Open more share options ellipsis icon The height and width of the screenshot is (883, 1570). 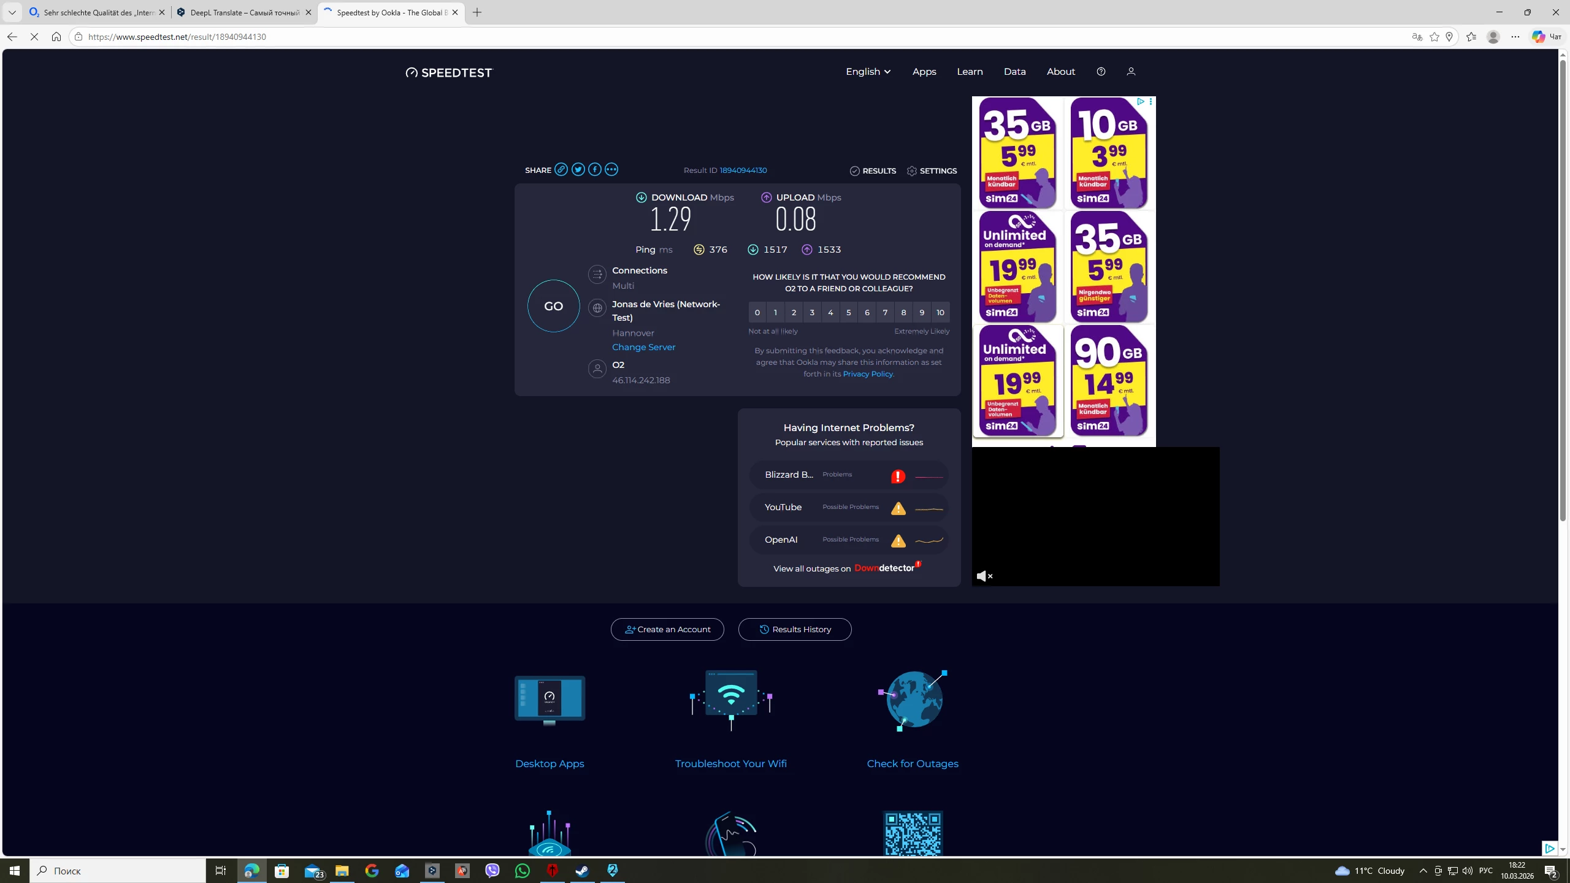pyautogui.click(x=611, y=170)
